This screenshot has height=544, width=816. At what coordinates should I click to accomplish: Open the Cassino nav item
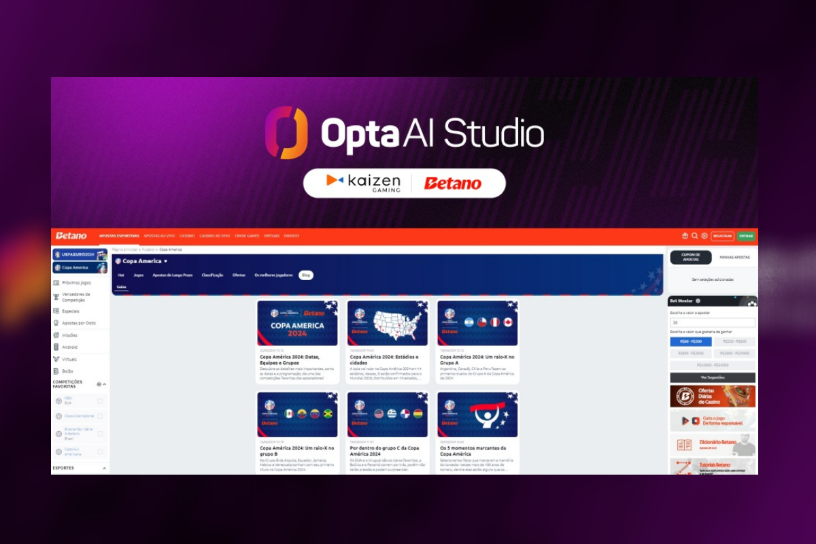(187, 236)
